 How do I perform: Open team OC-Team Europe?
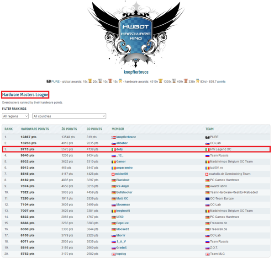click(x=222, y=199)
